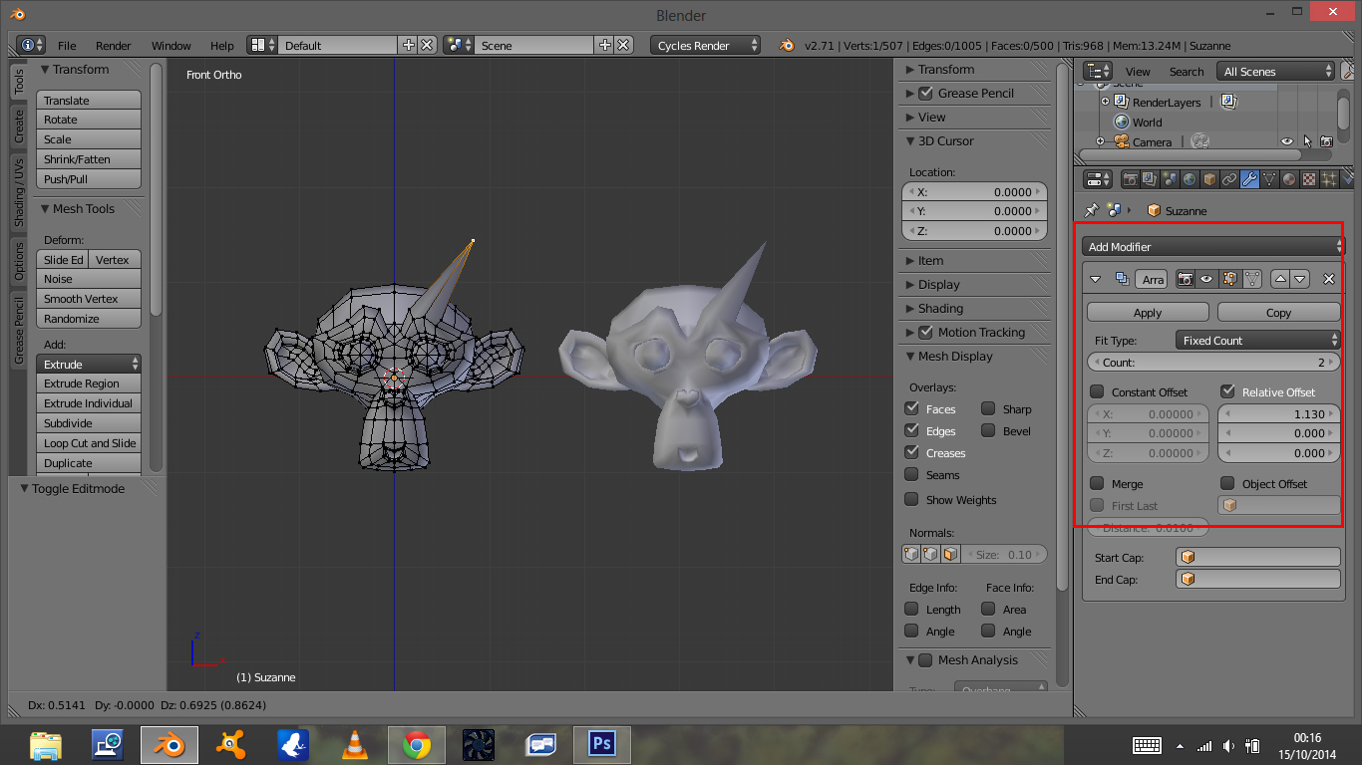Switch to the Create tool shelf tab
Screen dimensions: 1362x765
tap(19, 127)
